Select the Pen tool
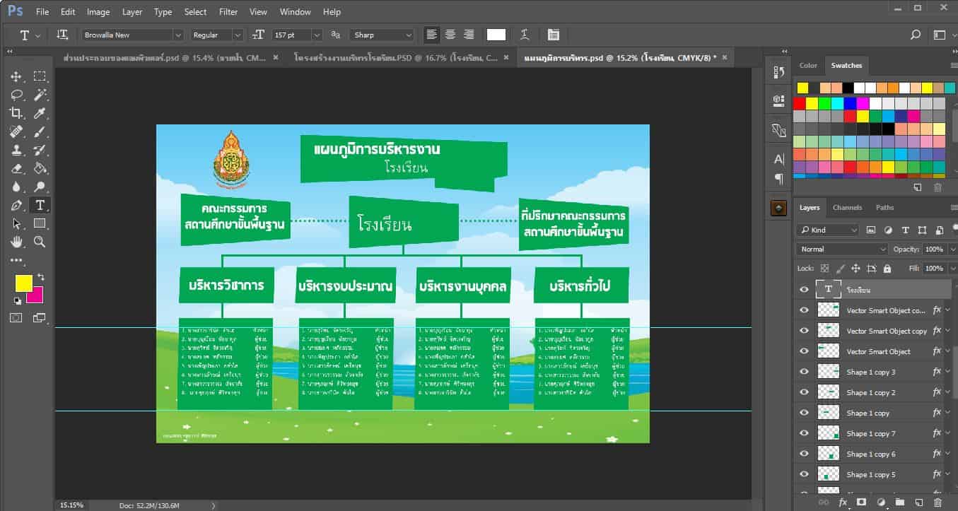This screenshot has width=958, height=511. [16, 205]
